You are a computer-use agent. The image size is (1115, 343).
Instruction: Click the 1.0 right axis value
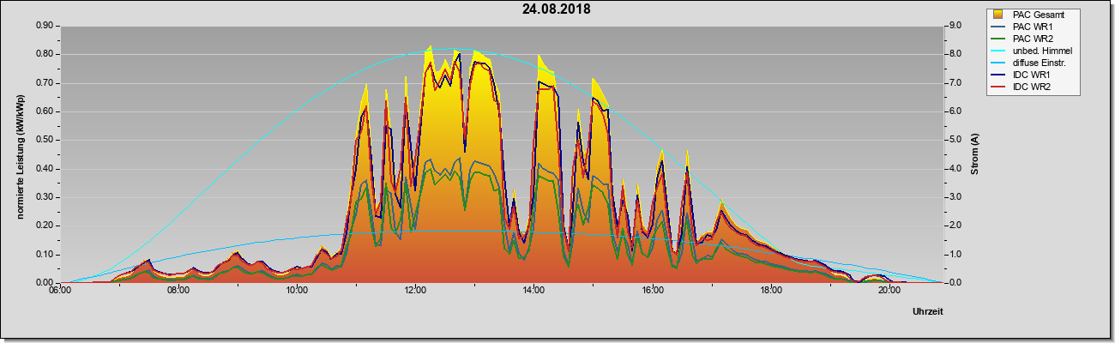click(x=954, y=255)
